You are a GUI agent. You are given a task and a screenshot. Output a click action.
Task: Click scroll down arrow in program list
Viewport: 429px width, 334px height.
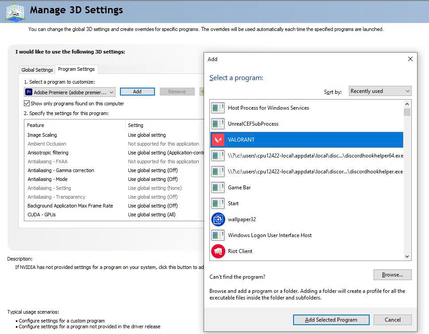point(407,257)
